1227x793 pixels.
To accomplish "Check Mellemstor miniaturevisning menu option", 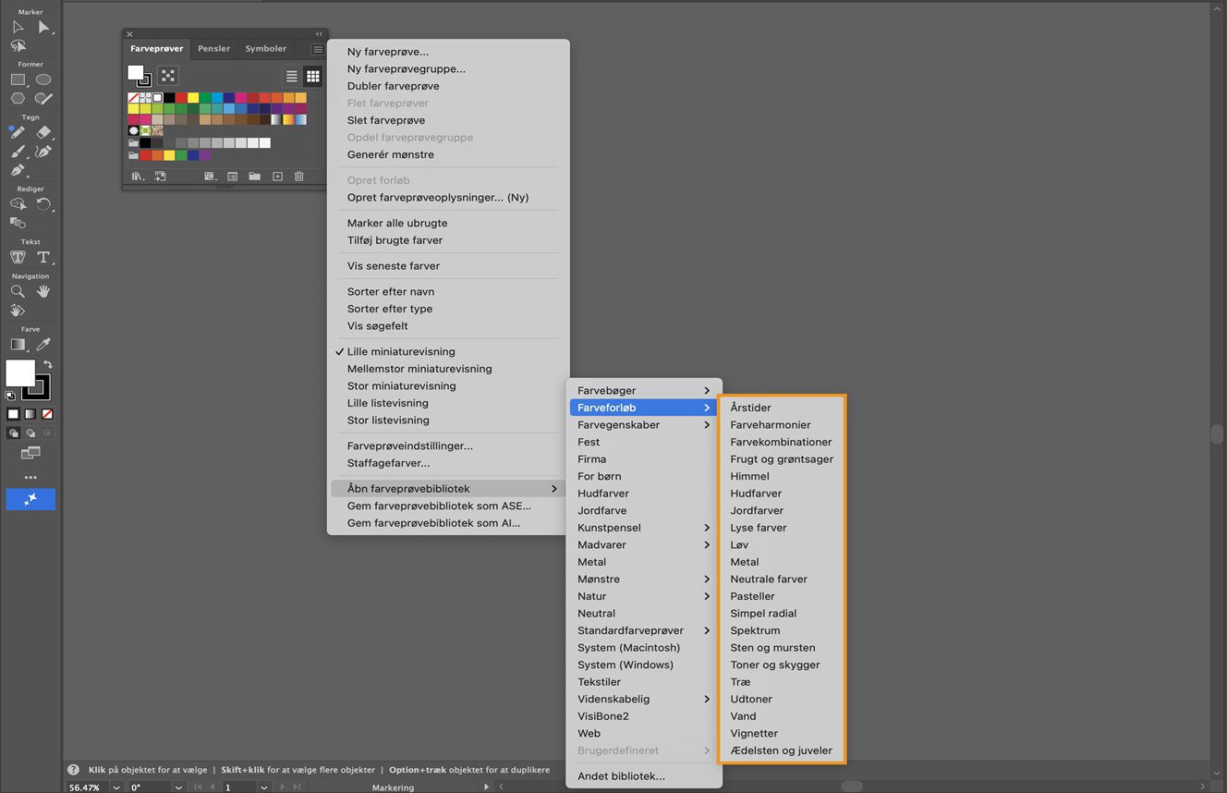I will 419,369.
